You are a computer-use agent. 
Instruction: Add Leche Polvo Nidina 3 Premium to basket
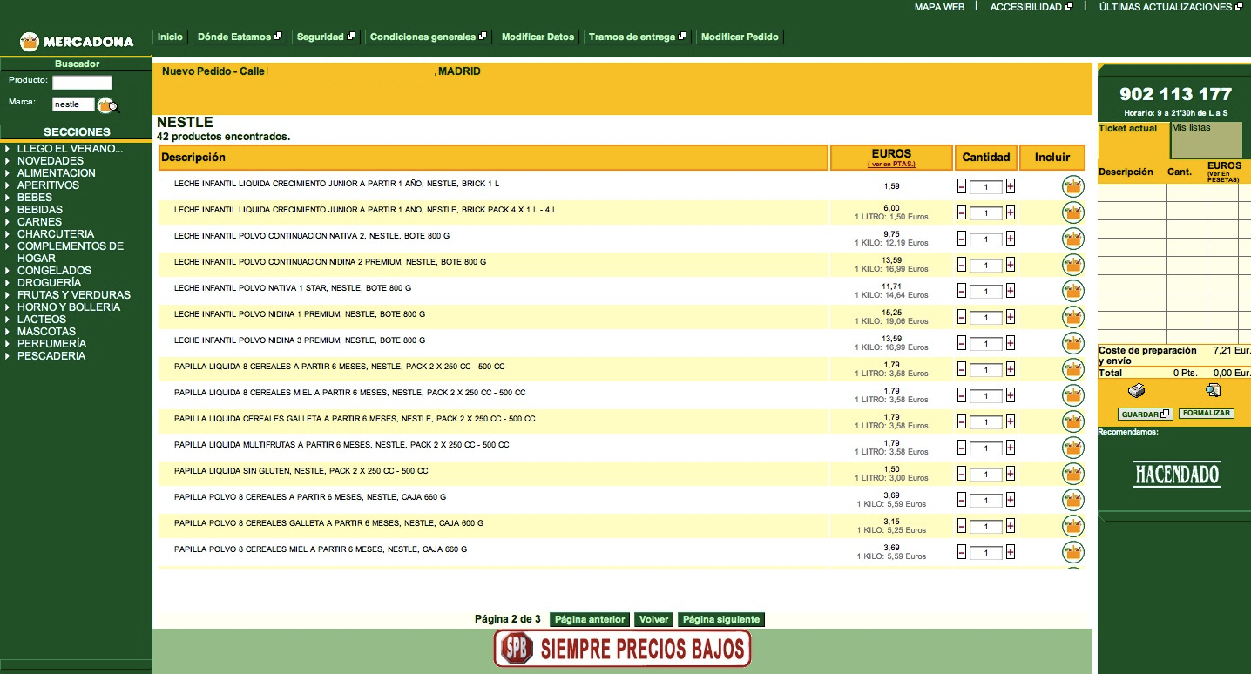1073,343
